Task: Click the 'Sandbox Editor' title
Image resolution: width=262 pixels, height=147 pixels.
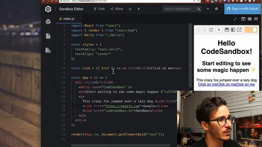Action: pyautogui.click(x=71, y=9)
